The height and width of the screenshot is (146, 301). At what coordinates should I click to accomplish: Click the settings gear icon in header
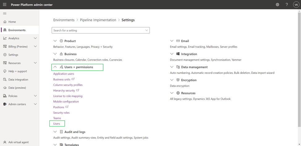(x=277, y=5)
